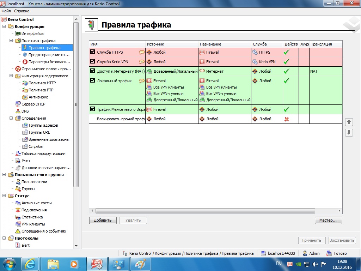Open Подключения status item
The image size is (361, 271).
click(31, 210)
